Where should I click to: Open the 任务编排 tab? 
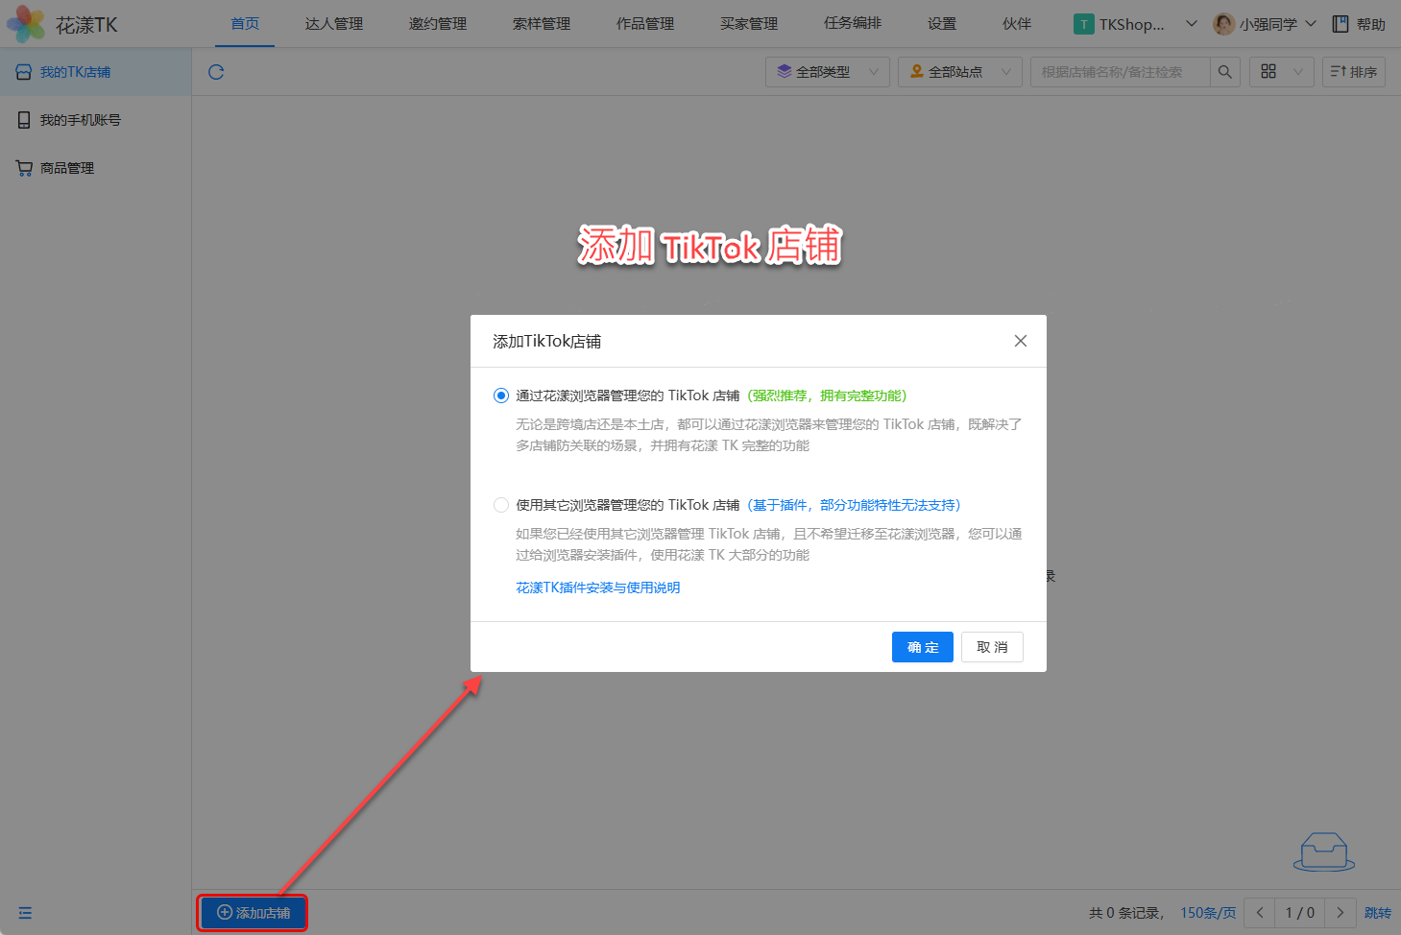(853, 24)
